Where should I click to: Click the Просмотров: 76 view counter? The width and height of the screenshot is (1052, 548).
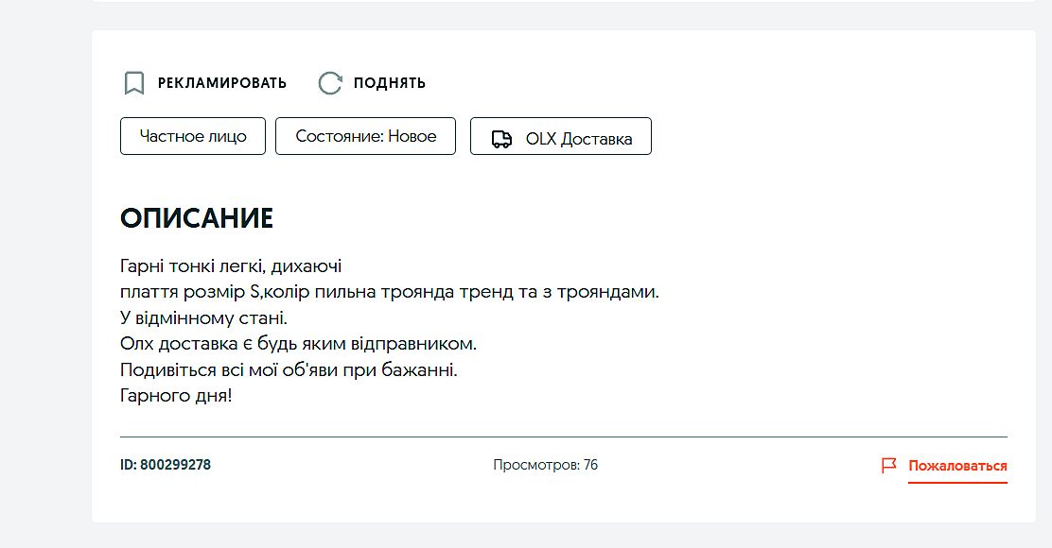coord(545,465)
